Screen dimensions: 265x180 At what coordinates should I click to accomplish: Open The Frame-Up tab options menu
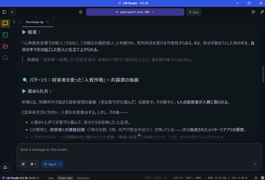[x=47, y=22]
